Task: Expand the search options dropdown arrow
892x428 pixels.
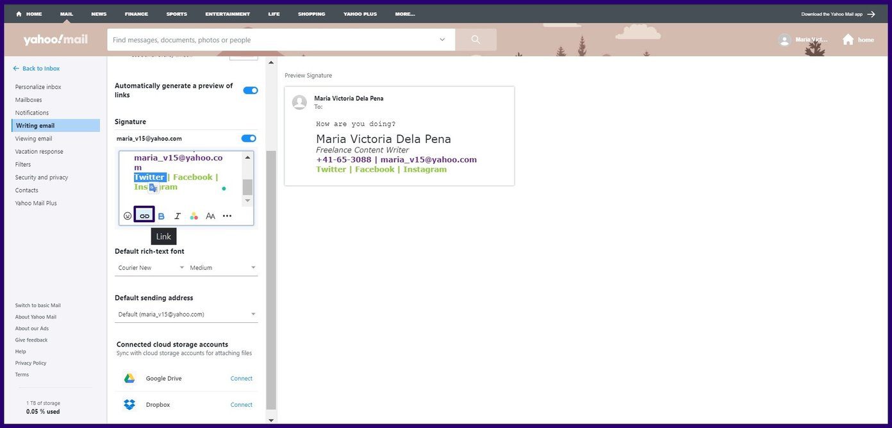Action: [442, 40]
